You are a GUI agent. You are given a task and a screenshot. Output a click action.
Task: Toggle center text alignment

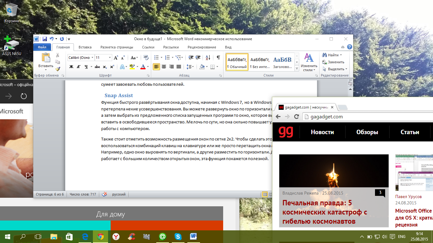(164, 67)
